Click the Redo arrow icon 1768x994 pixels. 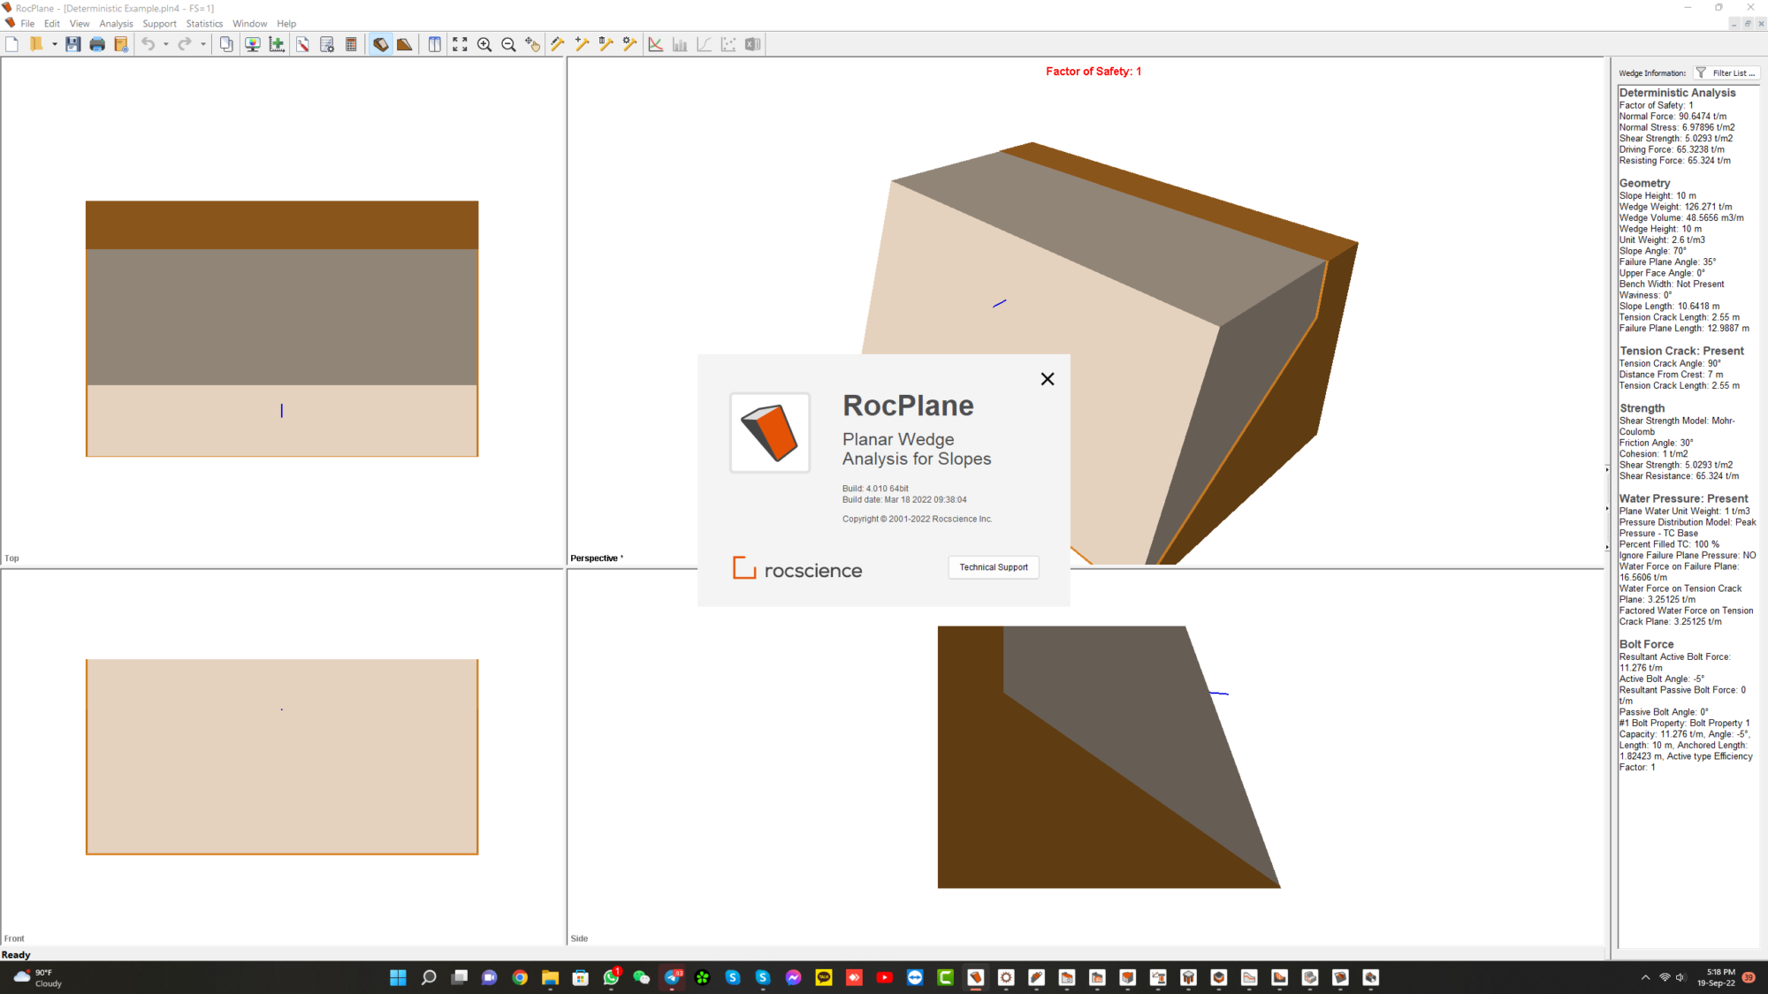click(185, 44)
